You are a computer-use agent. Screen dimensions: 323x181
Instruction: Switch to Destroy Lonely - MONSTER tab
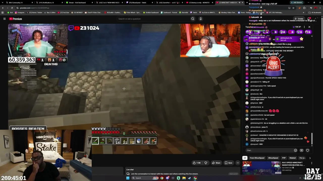click(199, 3)
